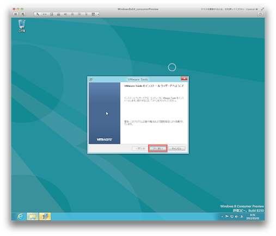
Task: Enter full screen with the top-right arrow icon
Action: tap(262, 9)
